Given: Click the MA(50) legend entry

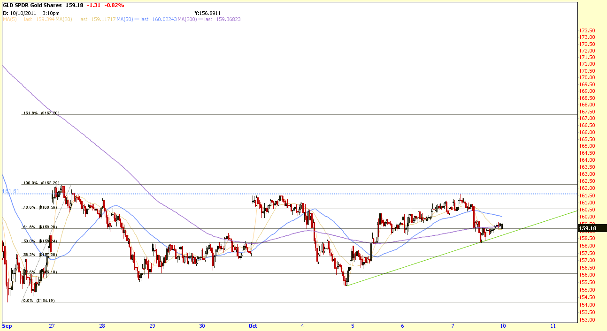Looking at the screenshot, I should pyautogui.click(x=146, y=19).
